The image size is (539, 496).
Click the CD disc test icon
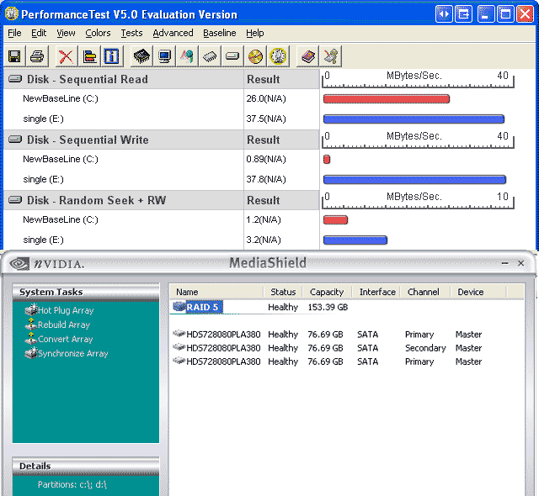pos(255,56)
